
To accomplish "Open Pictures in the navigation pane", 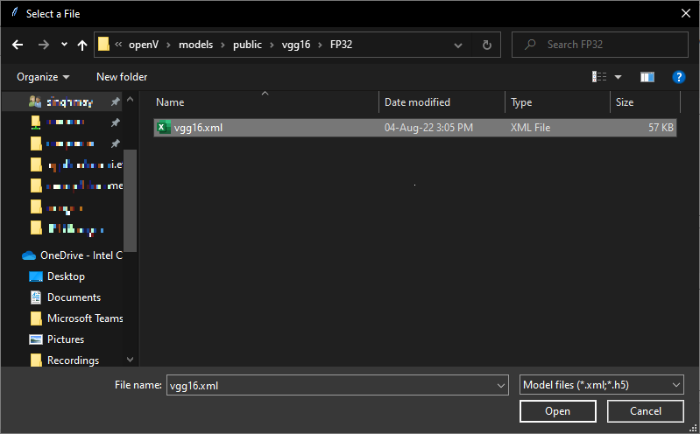I will point(66,339).
